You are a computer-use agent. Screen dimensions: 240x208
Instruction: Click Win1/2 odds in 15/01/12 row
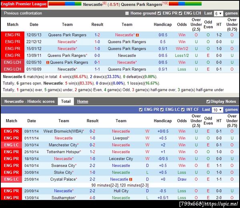point(182,48)
